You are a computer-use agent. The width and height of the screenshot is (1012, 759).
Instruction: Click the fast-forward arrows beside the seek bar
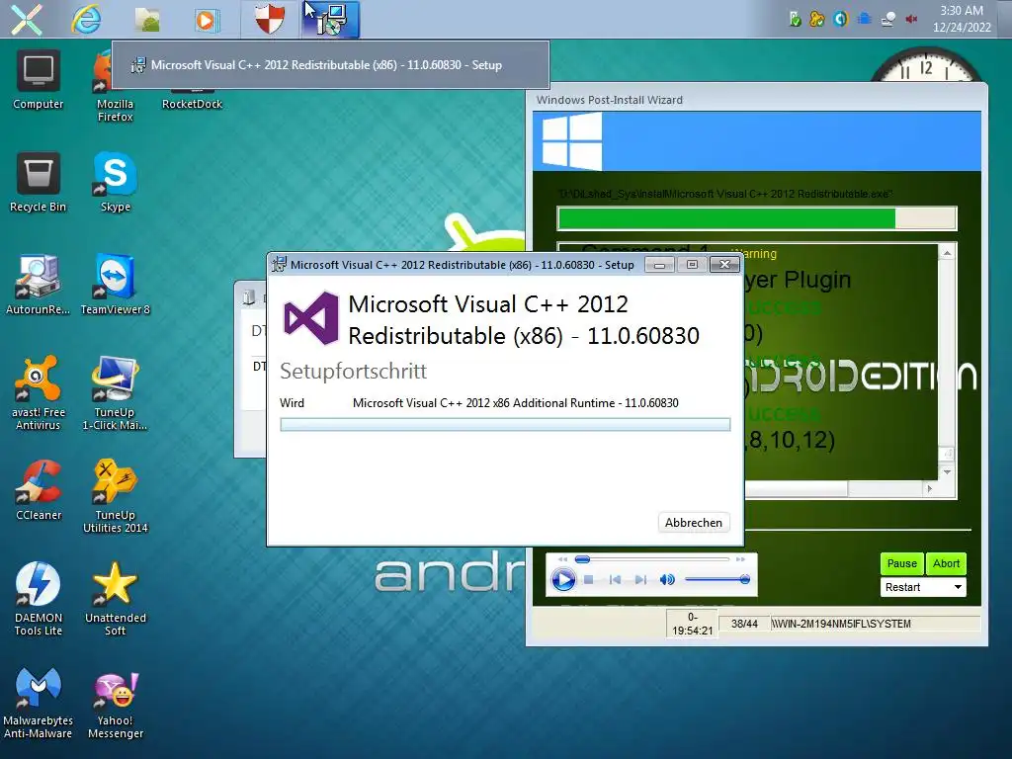740,559
